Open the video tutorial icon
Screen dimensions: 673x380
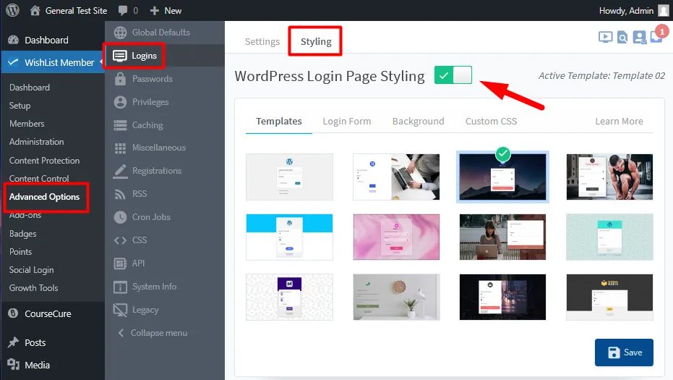tap(605, 38)
